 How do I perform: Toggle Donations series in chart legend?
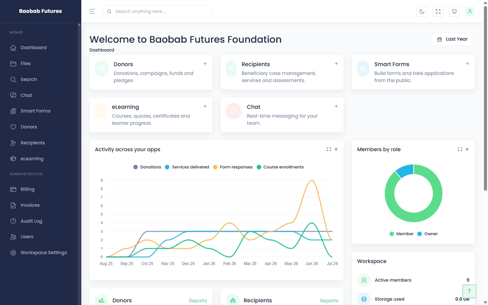(x=147, y=167)
